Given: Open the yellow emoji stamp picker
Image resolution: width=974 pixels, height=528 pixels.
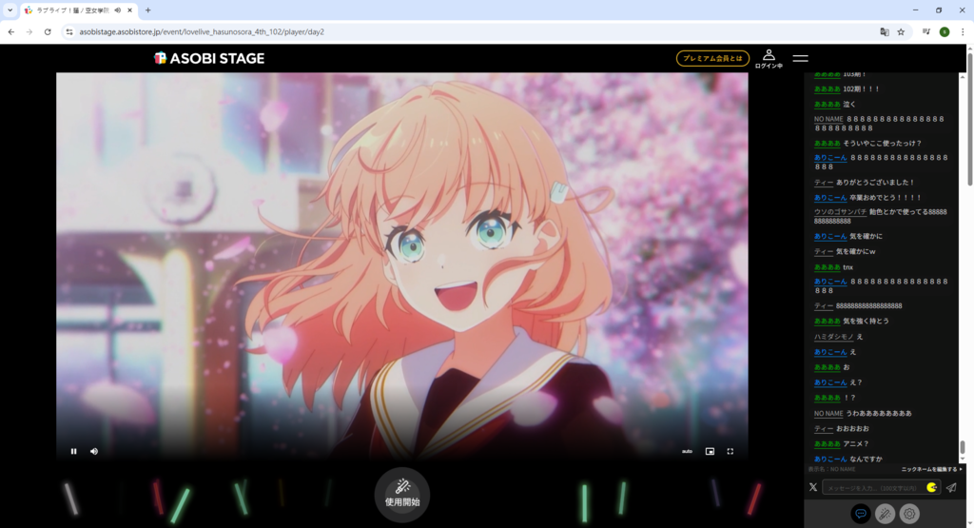Looking at the screenshot, I should click(932, 488).
